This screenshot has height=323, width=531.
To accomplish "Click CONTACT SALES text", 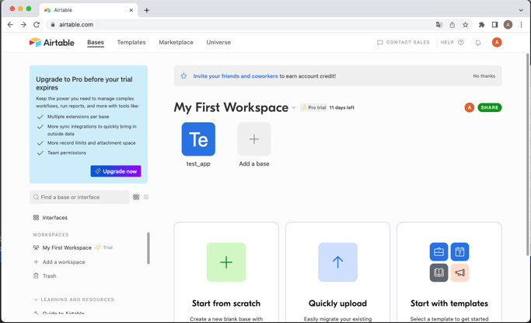I will (407, 42).
